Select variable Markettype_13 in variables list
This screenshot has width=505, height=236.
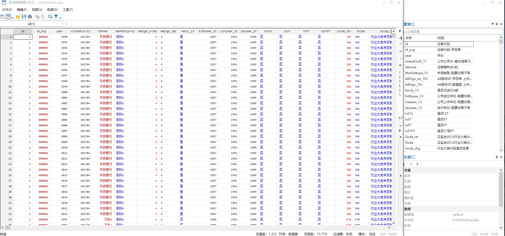[439, 73]
